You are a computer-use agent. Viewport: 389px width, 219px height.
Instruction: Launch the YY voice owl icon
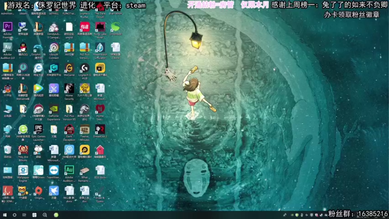[x=23, y=191]
